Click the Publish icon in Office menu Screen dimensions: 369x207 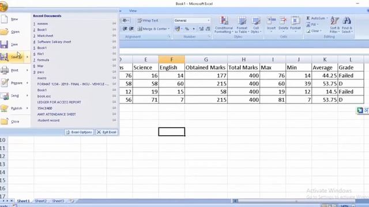coord(4,108)
